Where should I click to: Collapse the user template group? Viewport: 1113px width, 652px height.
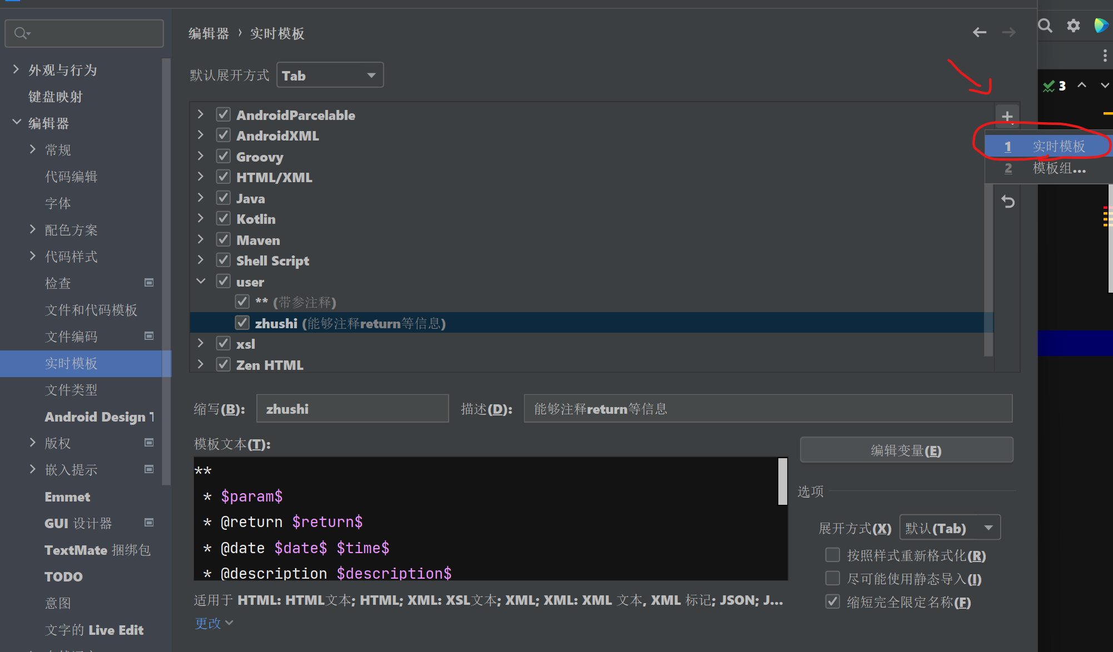click(201, 282)
